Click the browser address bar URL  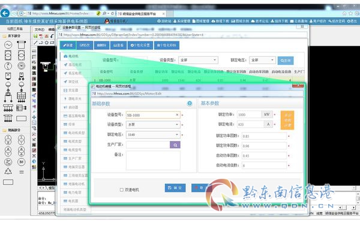point(61,14)
